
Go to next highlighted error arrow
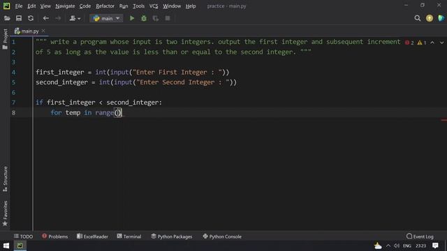441,43
